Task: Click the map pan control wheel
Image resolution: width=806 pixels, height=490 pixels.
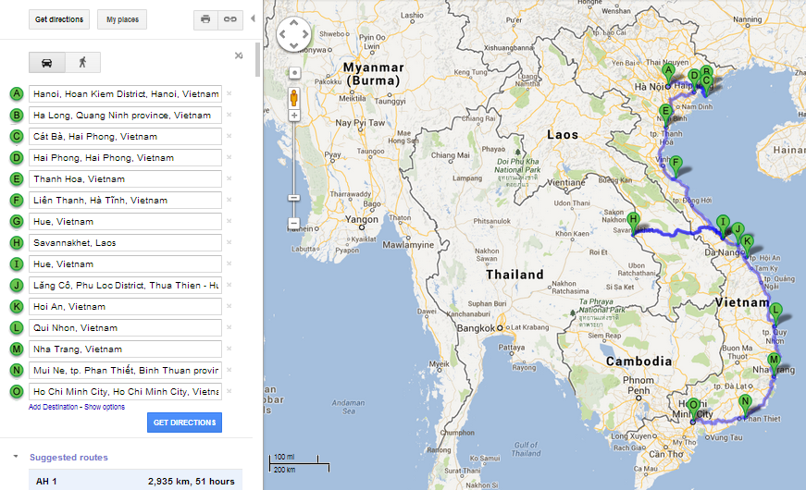Action: pos(293,34)
